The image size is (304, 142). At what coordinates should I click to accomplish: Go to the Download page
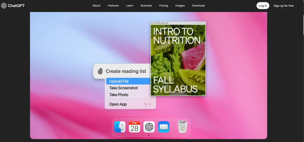point(198,6)
